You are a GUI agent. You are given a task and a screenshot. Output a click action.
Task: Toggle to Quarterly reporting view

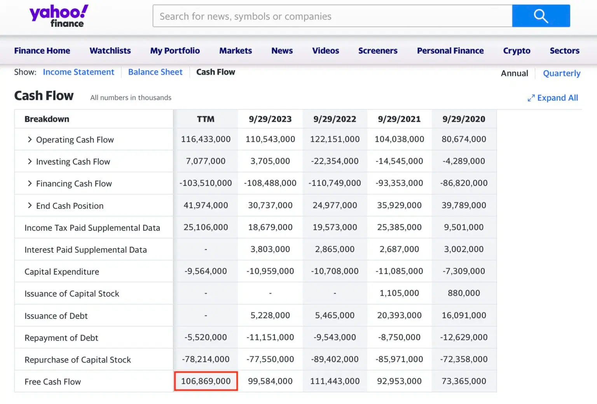tap(562, 73)
